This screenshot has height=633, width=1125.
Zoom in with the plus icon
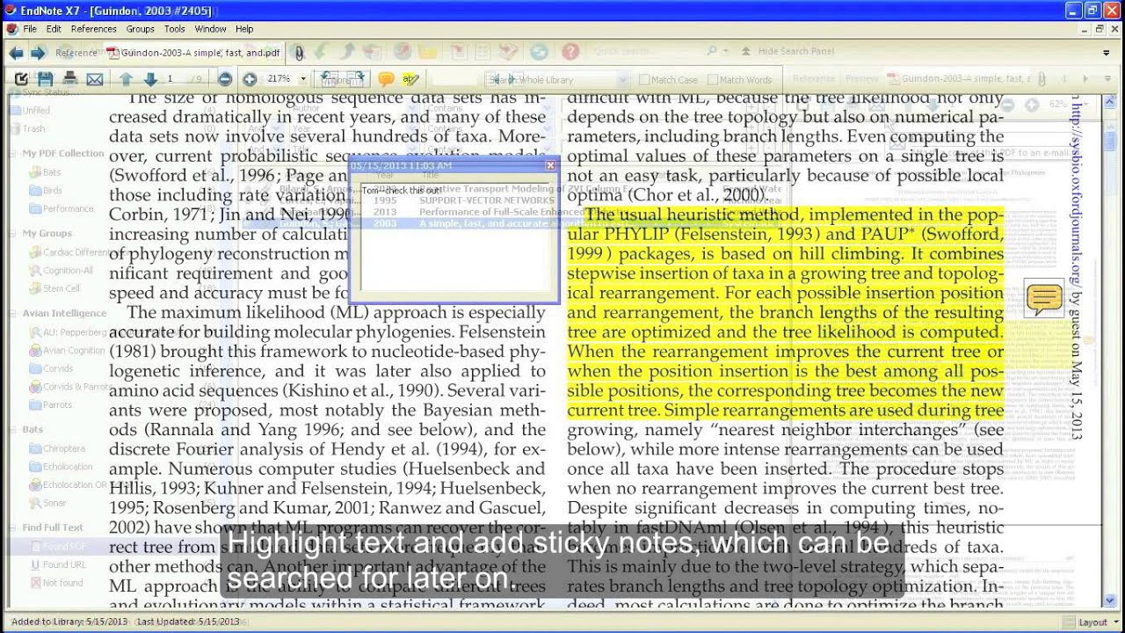pos(250,79)
